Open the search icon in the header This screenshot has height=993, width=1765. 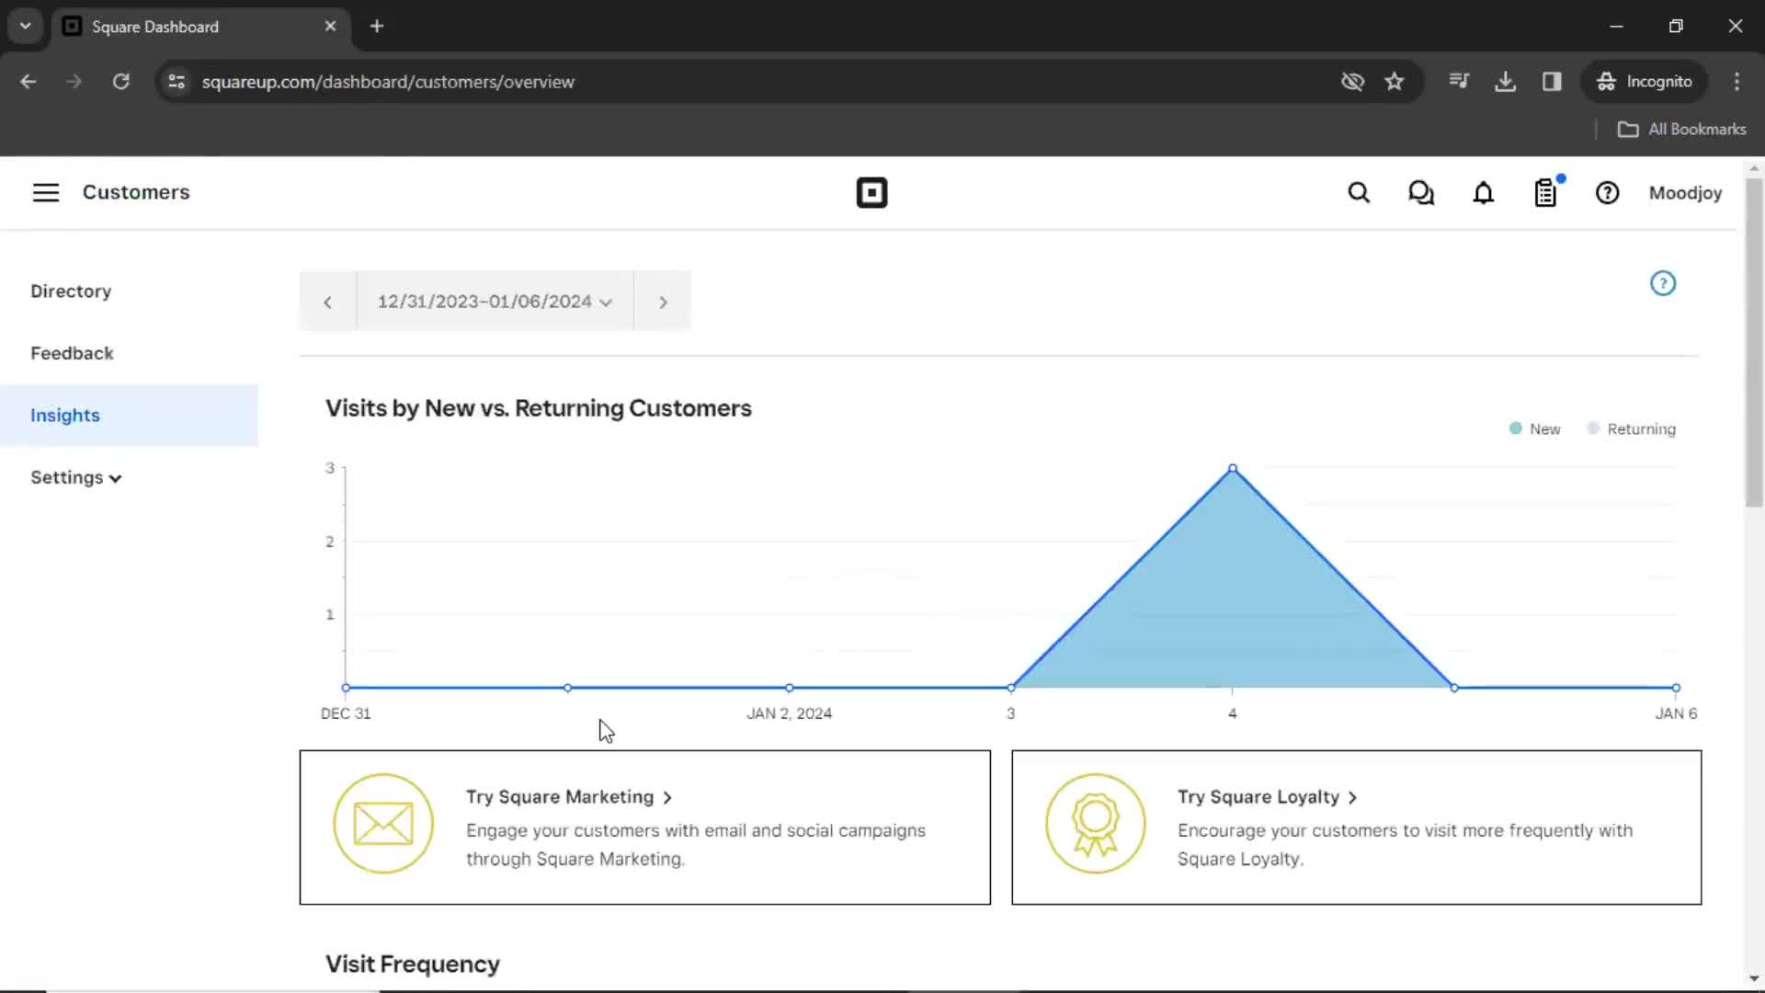click(x=1359, y=193)
